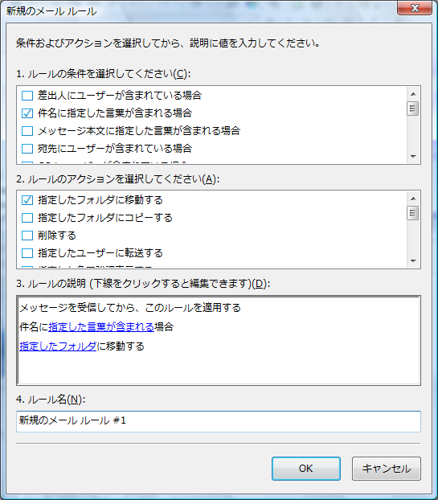Open the 指定したフォルダ link
This screenshot has height=500, width=438.
point(58,346)
